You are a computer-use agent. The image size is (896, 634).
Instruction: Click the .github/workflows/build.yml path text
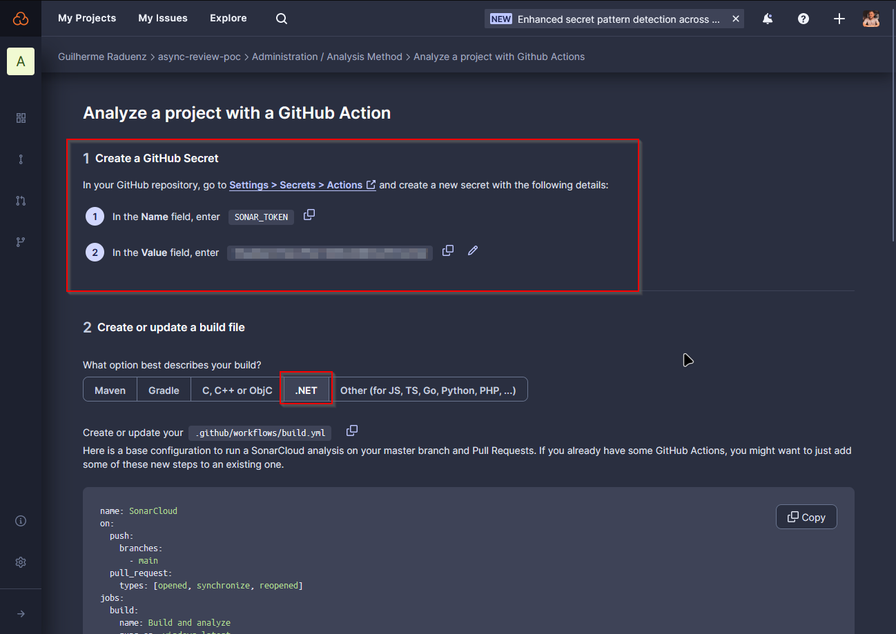(260, 433)
